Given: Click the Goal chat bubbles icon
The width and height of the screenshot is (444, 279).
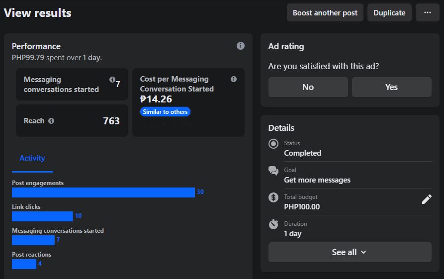Looking at the screenshot, I should click(x=273, y=171).
